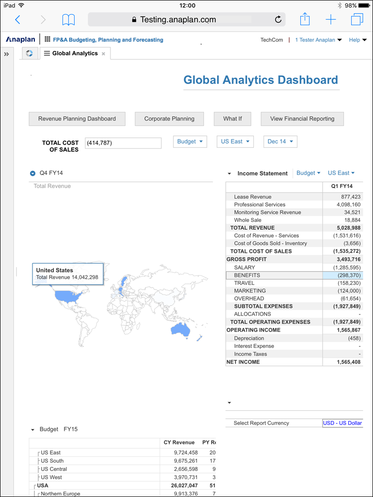Image resolution: width=373 pixels, height=497 pixels.
Task: Open Safari bookmarks book icon
Action: [x=69, y=20]
